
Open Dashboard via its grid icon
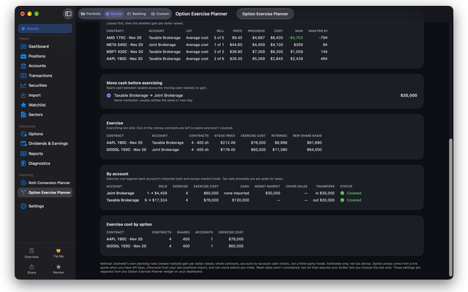click(x=23, y=47)
